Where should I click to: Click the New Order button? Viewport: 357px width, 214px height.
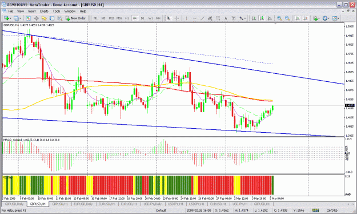pos(75,18)
